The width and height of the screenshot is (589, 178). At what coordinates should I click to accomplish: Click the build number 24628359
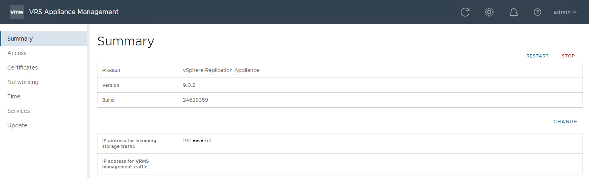tap(195, 100)
